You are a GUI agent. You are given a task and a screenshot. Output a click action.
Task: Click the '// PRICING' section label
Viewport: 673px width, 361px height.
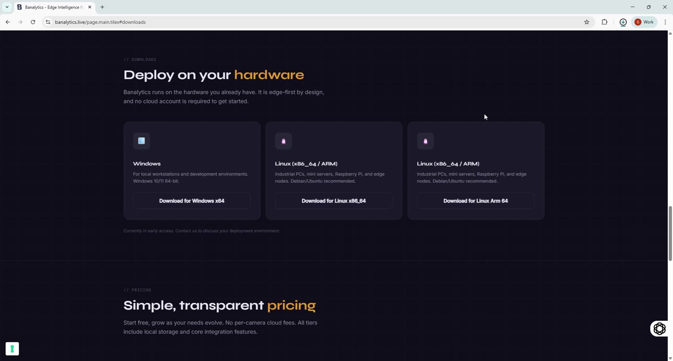point(137,290)
